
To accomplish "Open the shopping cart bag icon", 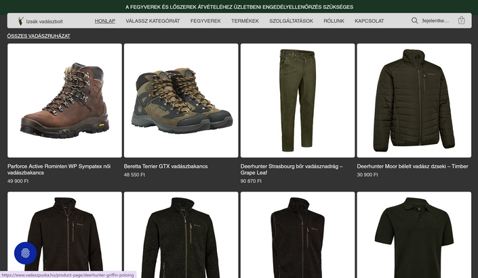I will coord(461,20).
